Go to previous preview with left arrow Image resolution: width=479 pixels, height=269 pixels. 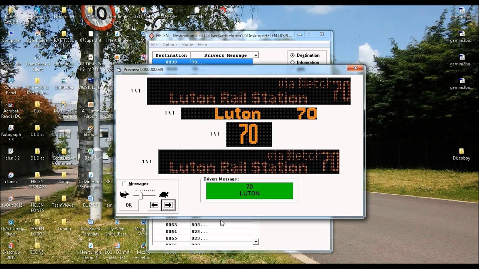154,205
